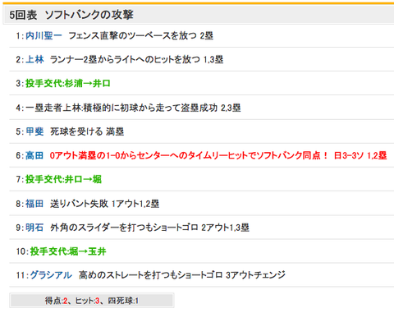Click the red timely hit text ソフトバンク同点

click(x=218, y=155)
